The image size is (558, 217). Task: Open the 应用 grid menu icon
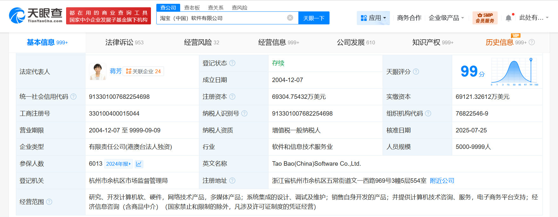coord(364,18)
